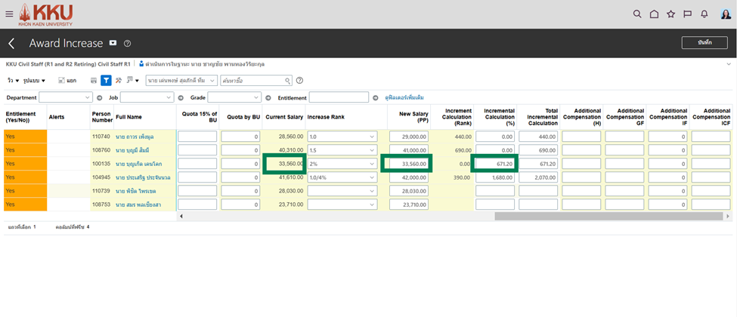737x317 pixels.
Task: Open the hamburger navigation menu
Action: coord(9,14)
